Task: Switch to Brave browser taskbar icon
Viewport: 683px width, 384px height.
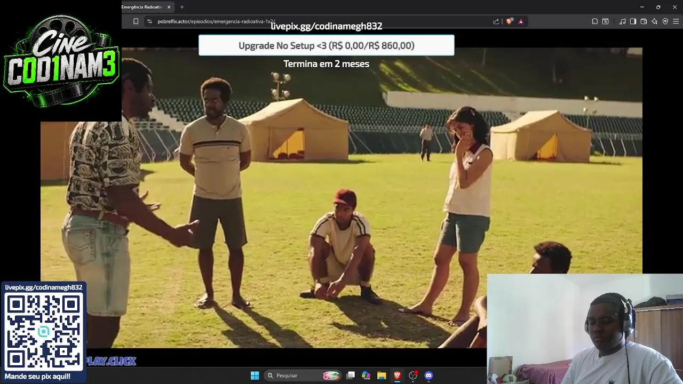Action: (x=397, y=375)
